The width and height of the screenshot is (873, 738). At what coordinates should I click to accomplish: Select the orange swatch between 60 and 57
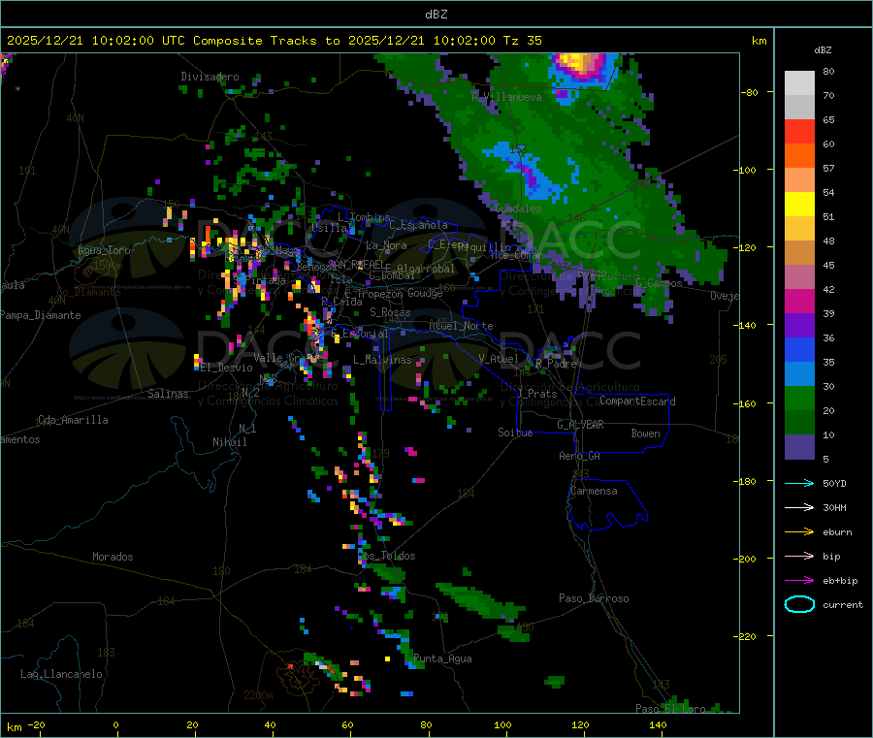tap(799, 156)
